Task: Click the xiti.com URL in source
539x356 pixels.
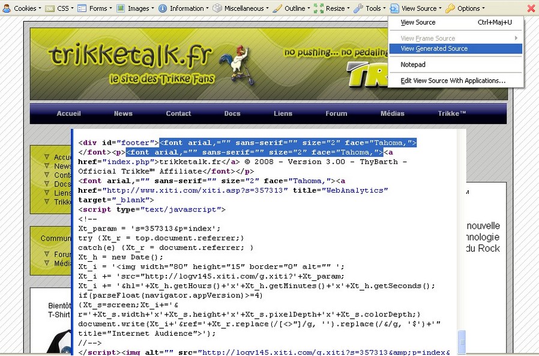Action: coord(195,190)
